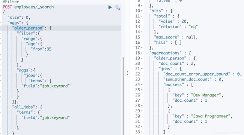Fold the "jobs" object at line 21
This screenshot has height=135, width=244.
[142, 69]
